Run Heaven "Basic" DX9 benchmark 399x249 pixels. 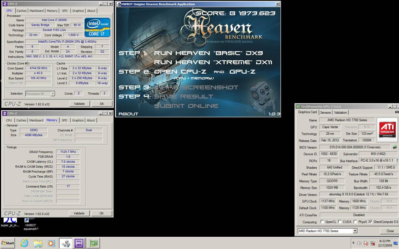208,53
